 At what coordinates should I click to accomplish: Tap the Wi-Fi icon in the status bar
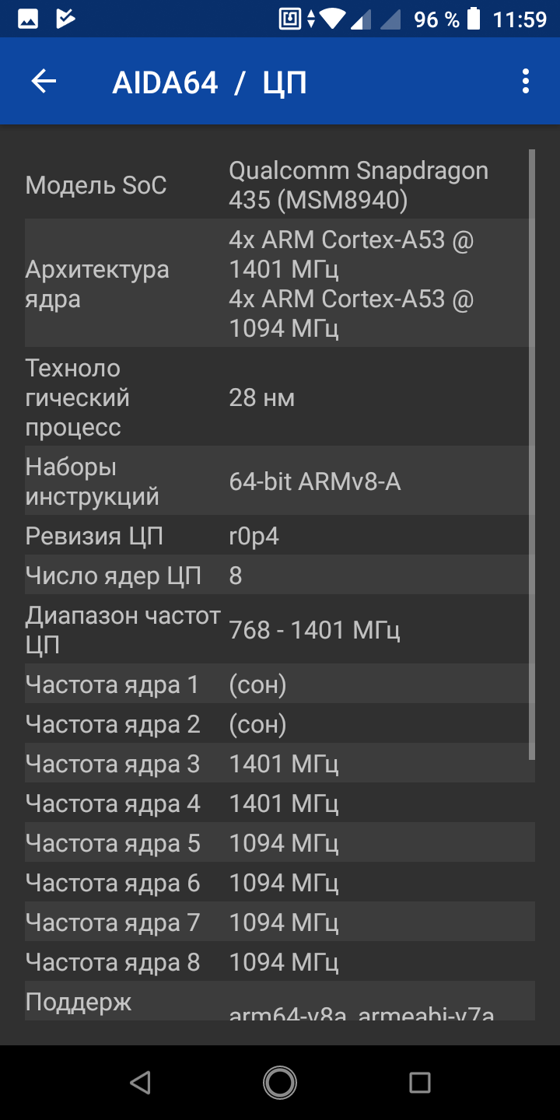[x=333, y=19]
